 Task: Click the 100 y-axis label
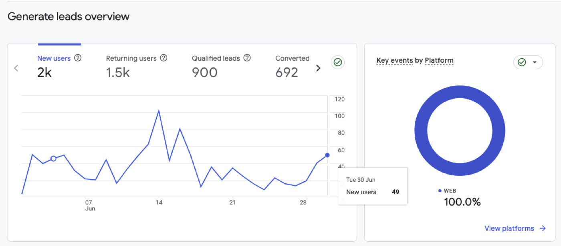tap(340, 116)
